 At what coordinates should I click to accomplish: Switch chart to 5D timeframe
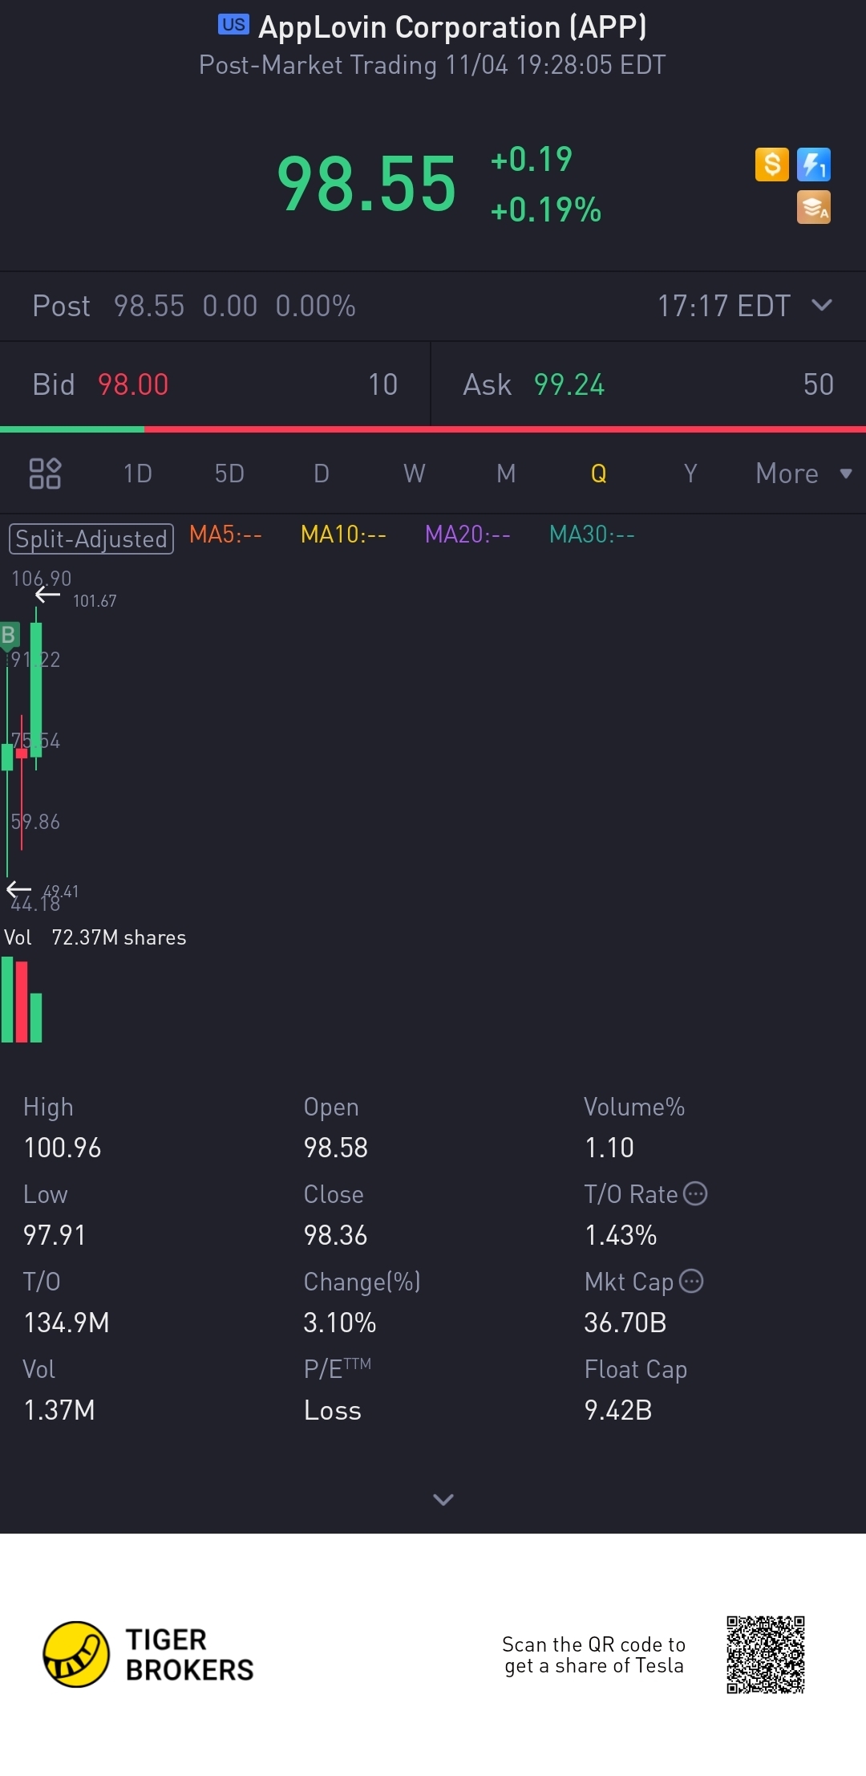tap(229, 473)
